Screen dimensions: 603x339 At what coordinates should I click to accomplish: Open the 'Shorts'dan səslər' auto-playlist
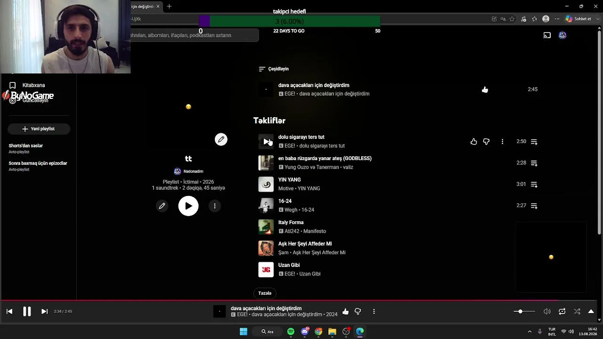click(x=25, y=148)
